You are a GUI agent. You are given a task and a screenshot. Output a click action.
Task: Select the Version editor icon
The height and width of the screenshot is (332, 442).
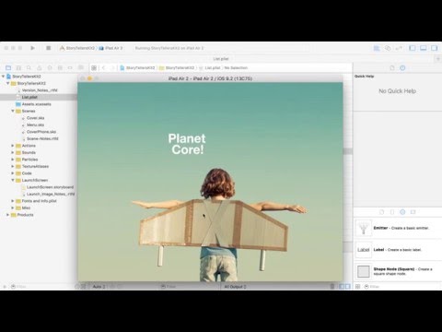coord(399,48)
